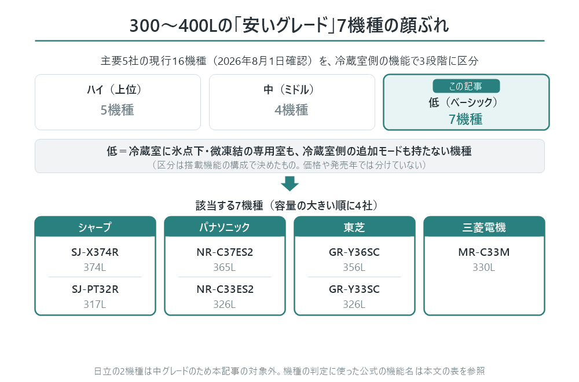This screenshot has width=579, height=382.
Task: Click model GR-Y33SC
Action: pos(354,289)
